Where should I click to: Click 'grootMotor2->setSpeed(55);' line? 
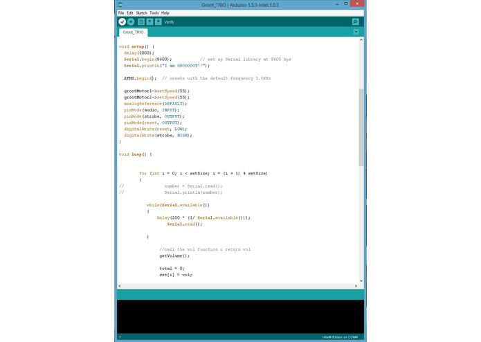[156, 97]
